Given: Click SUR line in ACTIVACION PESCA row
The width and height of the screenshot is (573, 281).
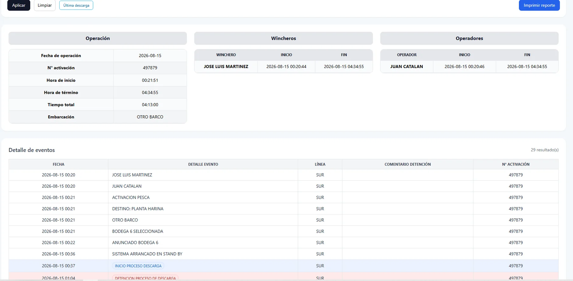Looking at the screenshot, I should coord(320,197).
